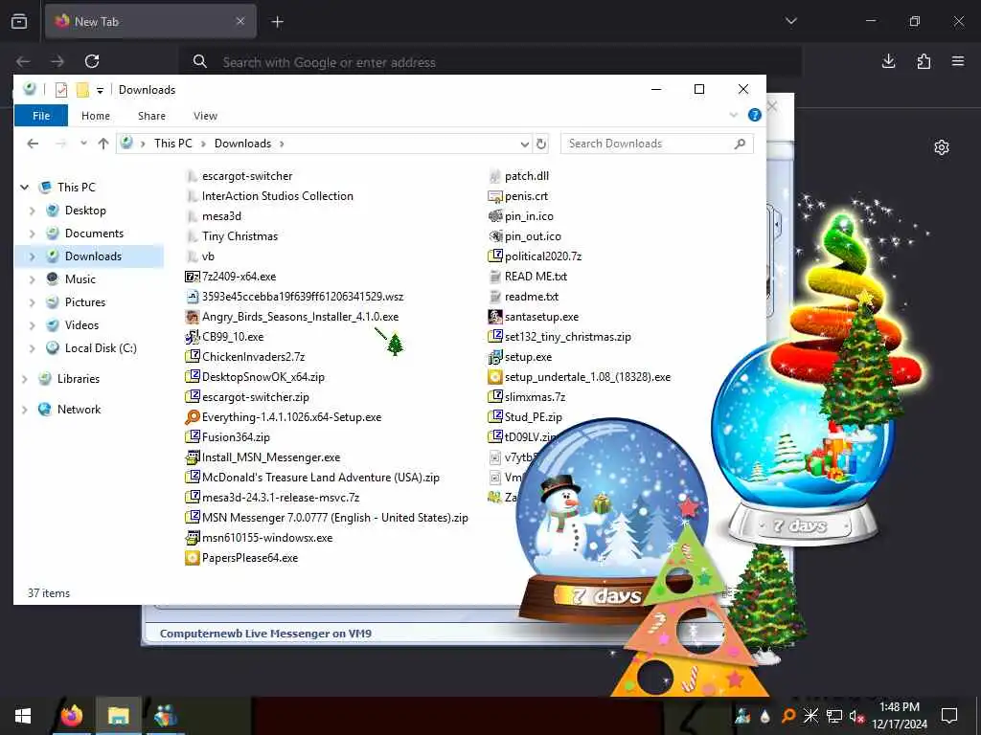Viewport: 981px width, 735px height.
Task: Click Firefox icon in taskbar
Action: click(72, 716)
